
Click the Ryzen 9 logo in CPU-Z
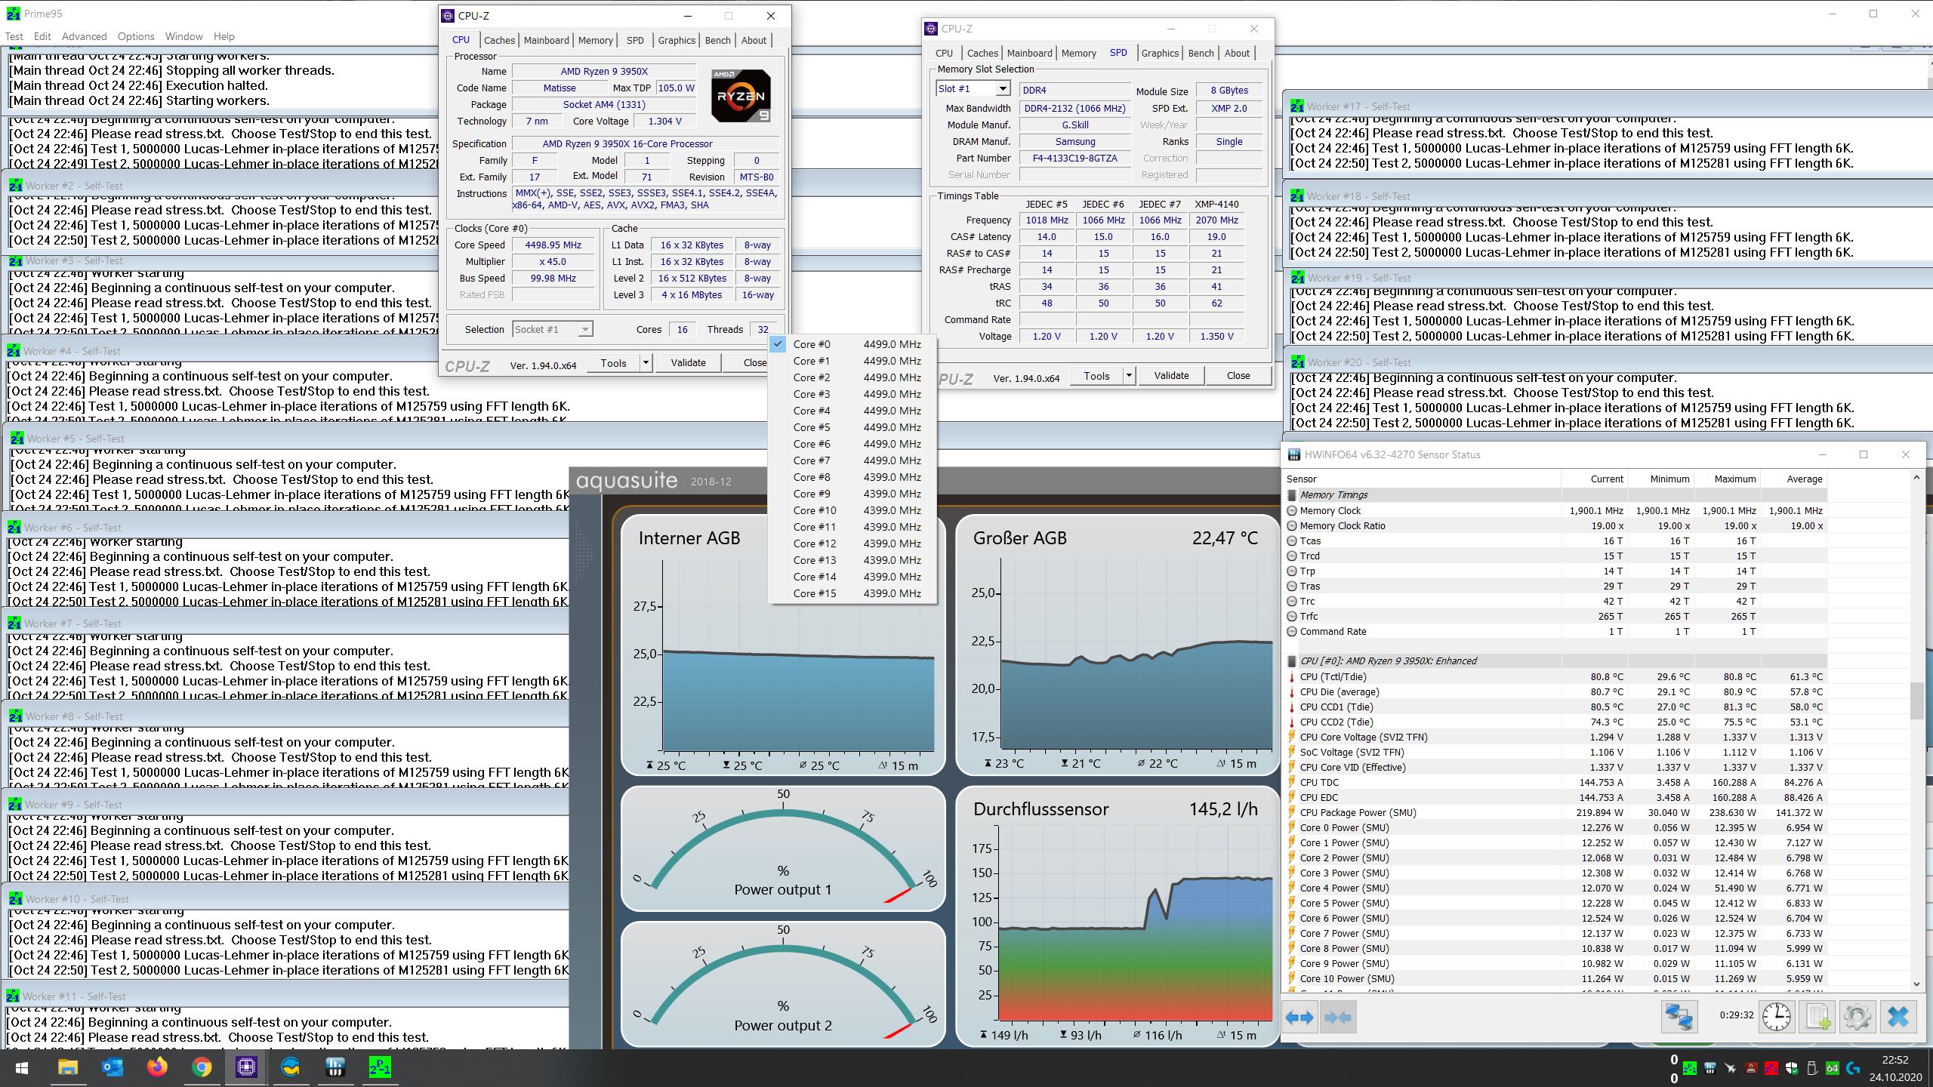(x=741, y=96)
